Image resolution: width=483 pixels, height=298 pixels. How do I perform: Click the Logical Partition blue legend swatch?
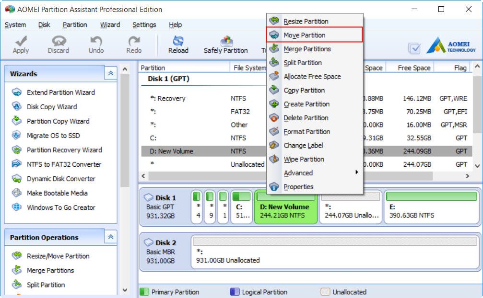coord(235,292)
